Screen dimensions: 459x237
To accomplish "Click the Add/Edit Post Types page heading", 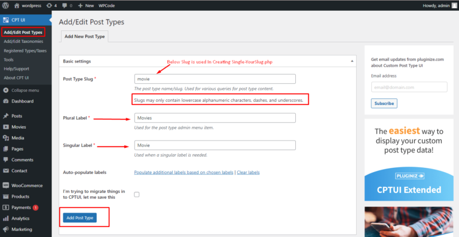I will pyautogui.click(x=91, y=22).
